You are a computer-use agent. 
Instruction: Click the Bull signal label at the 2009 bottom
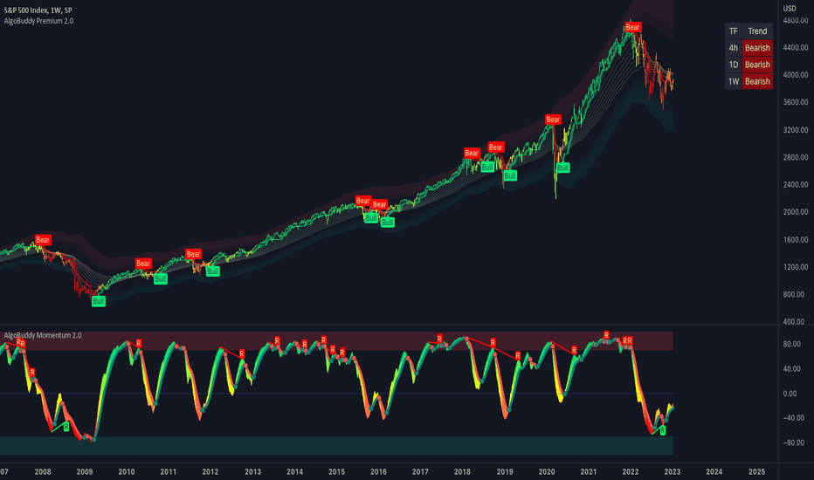coord(99,301)
